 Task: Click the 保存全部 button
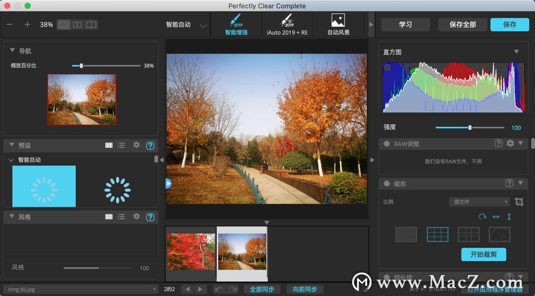tap(462, 25)
